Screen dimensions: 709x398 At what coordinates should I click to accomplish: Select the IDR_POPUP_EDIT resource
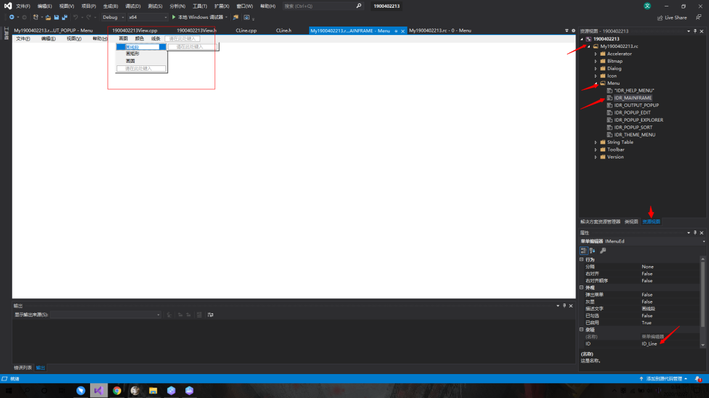(x=632, y=113)
